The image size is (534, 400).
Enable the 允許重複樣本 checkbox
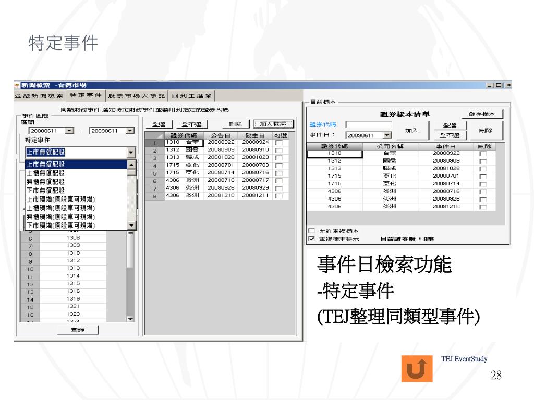pos(311,231)
